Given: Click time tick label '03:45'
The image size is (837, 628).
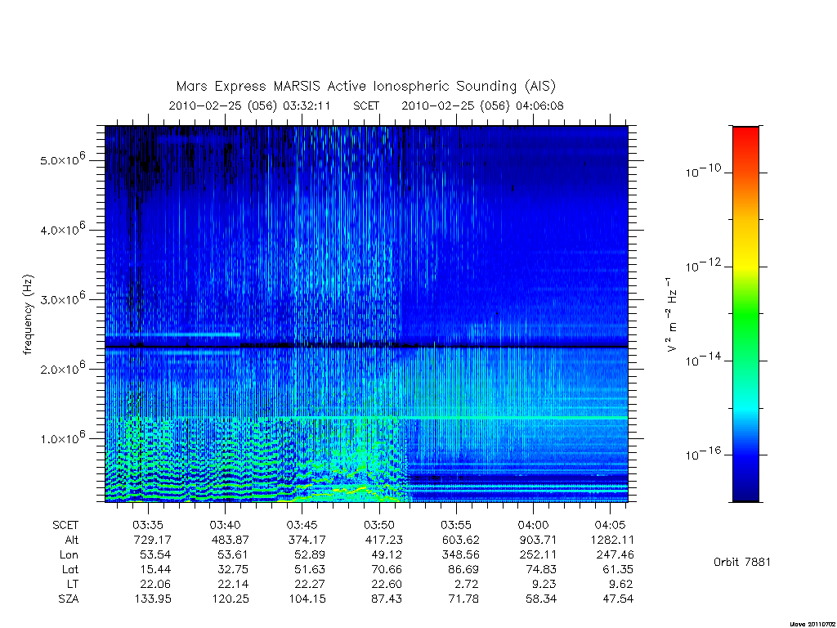Looking at the screenshot, I should pos(302,525).
